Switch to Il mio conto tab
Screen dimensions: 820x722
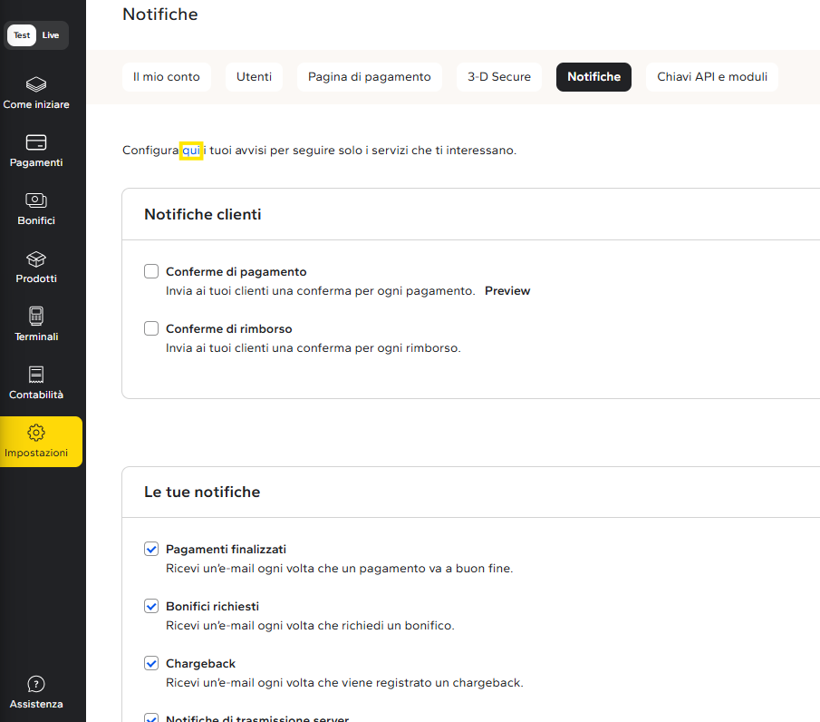click(x=167, y=77)
